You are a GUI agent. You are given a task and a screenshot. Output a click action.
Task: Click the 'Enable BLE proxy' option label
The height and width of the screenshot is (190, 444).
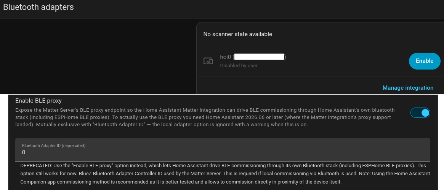point(38,100)
